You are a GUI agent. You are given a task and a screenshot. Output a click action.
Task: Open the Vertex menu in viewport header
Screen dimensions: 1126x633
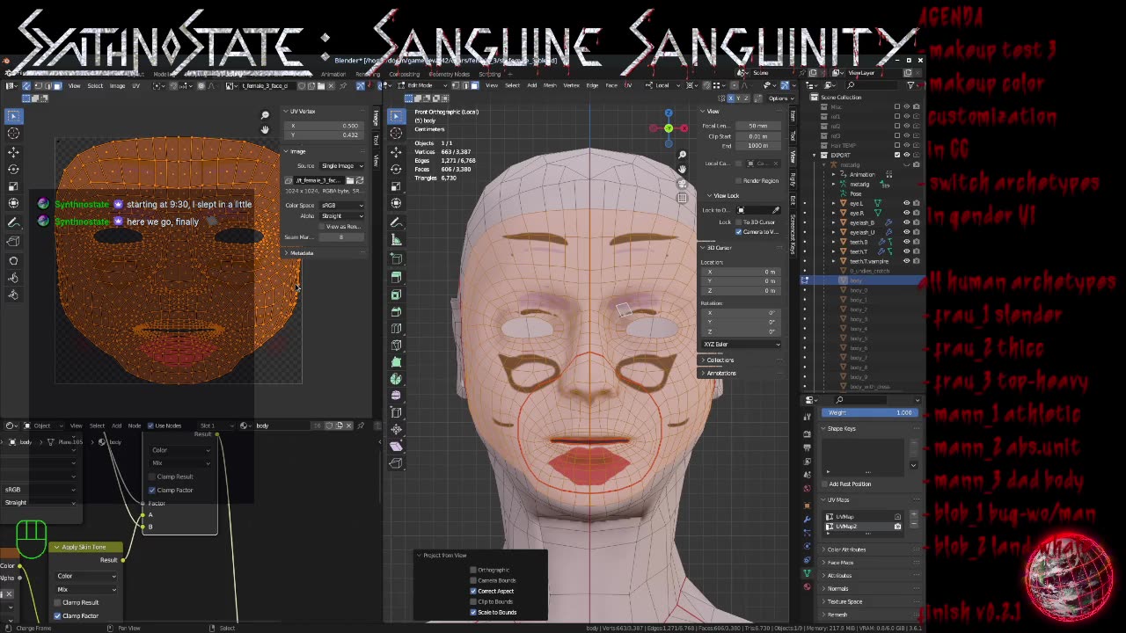572,85
